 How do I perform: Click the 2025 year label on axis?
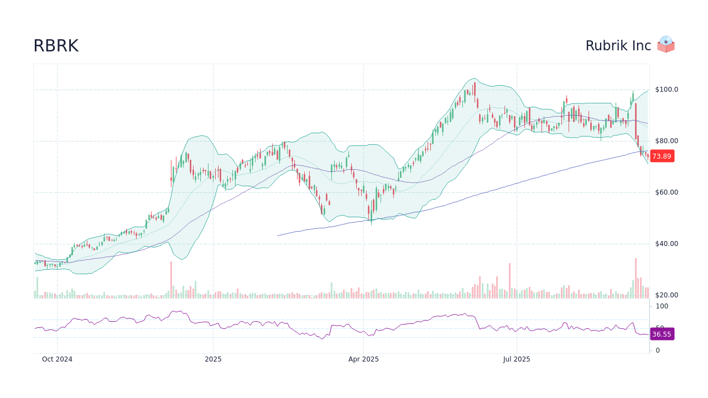[x=212, y=359]
